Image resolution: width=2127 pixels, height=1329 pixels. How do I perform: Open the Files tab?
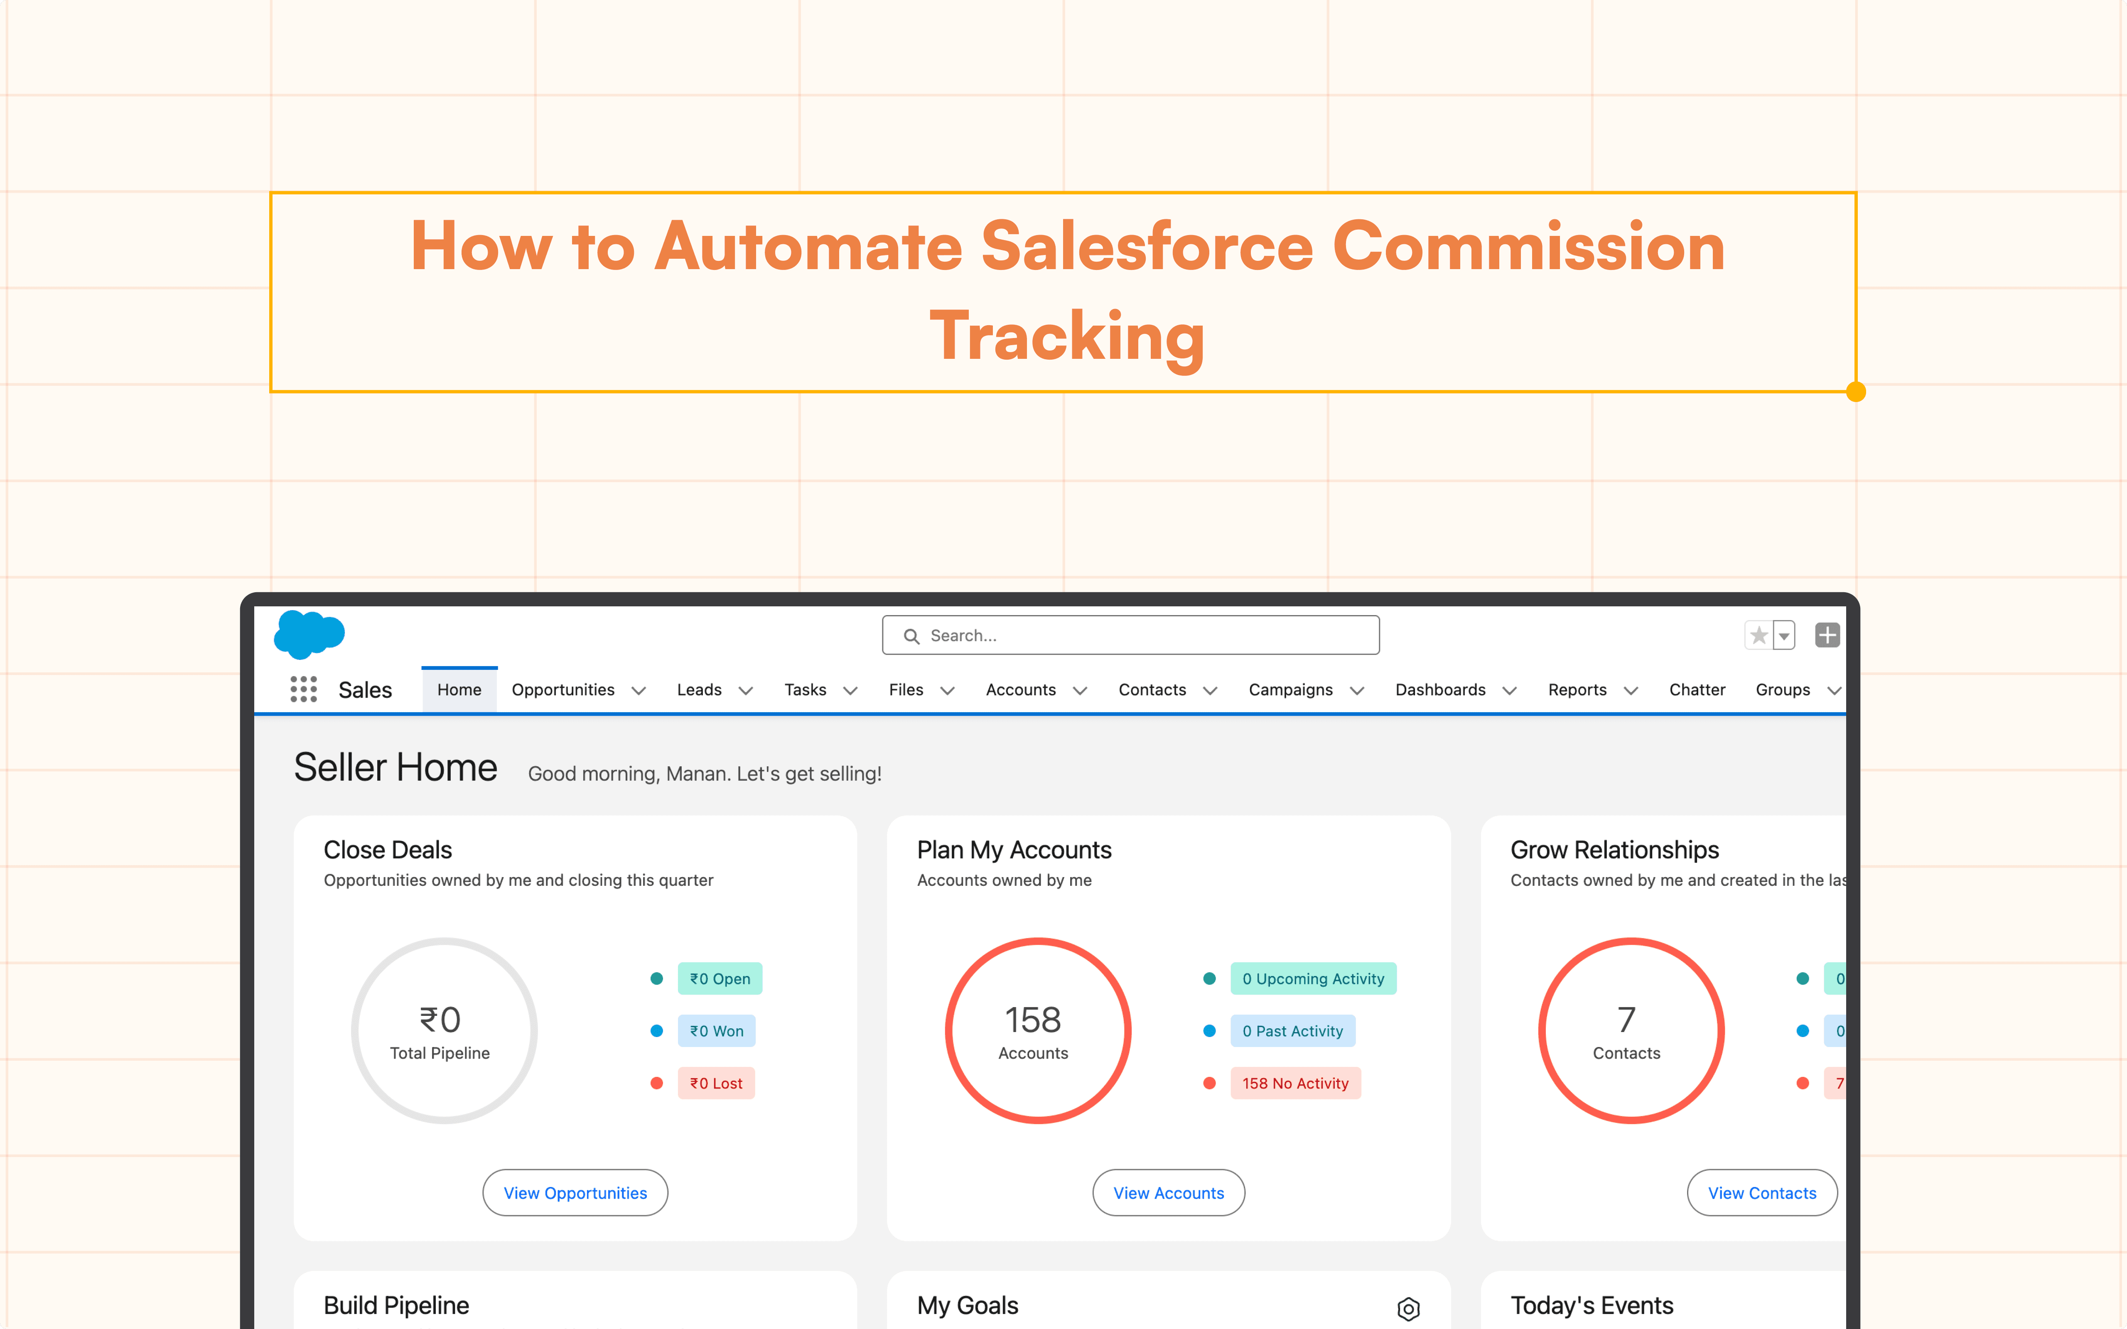pyautogui.click(x=906, y=690)
